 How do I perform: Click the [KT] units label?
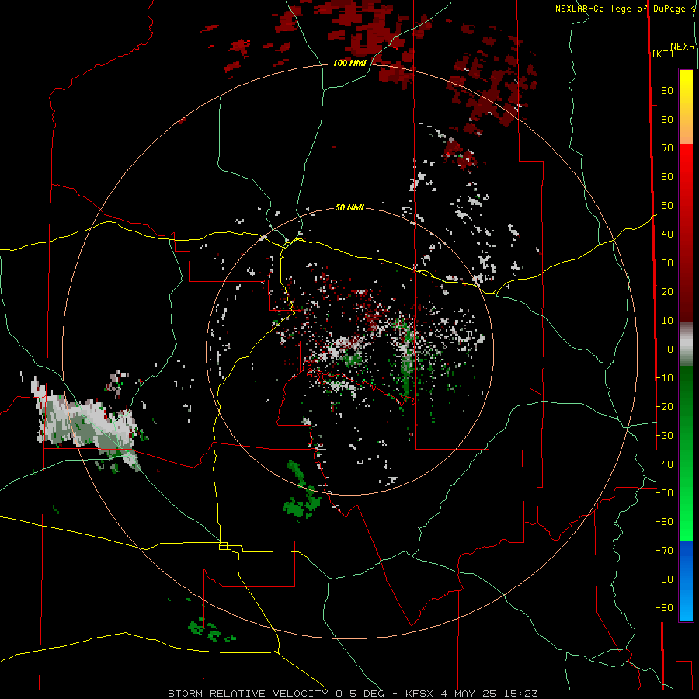(x=662, y=54)
